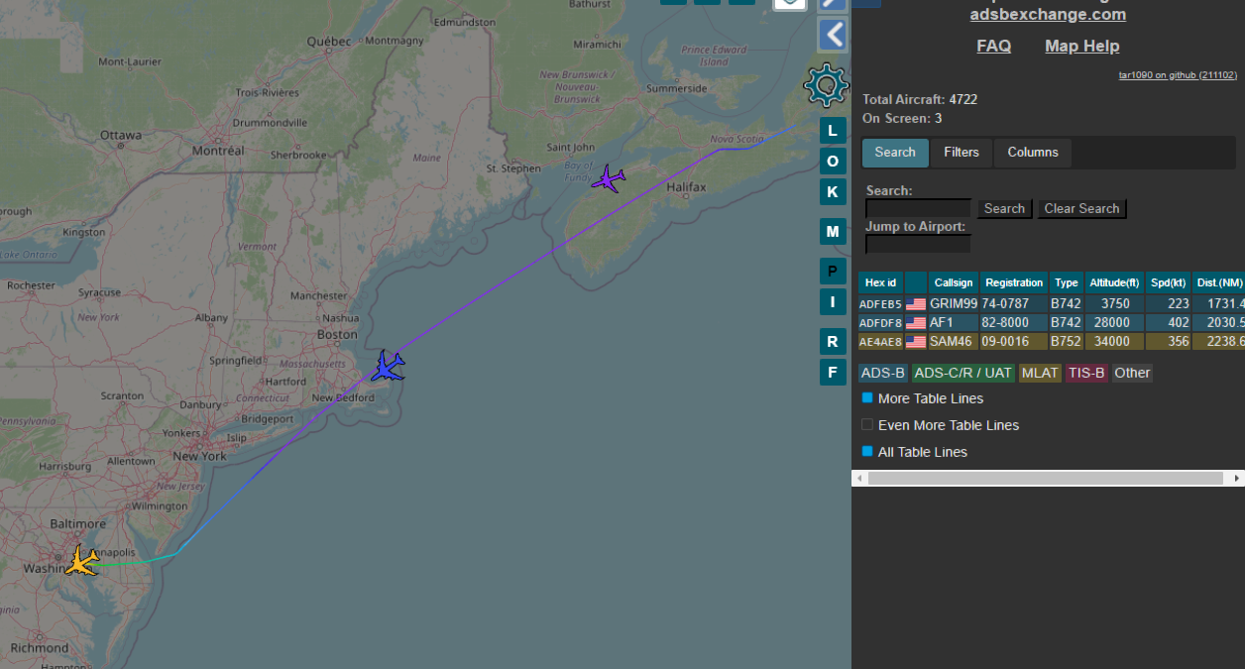Sort table by Registration column
This screenshot has width=1245, height=669.
(x=1014, y=282)
